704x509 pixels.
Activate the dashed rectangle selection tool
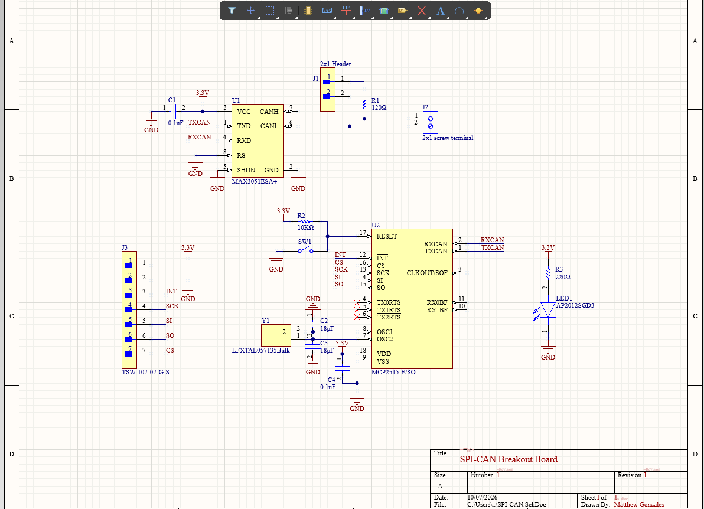(x=270, y=10)
